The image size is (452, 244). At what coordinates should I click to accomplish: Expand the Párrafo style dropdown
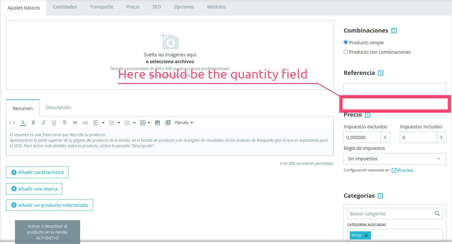pyautogui.click(x=184, y=123)
